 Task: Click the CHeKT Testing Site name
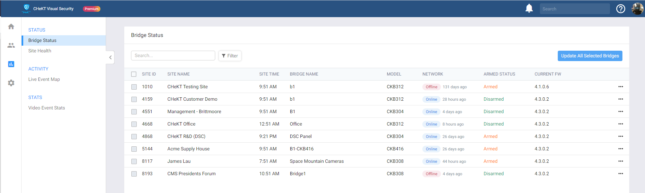point(188,87)
